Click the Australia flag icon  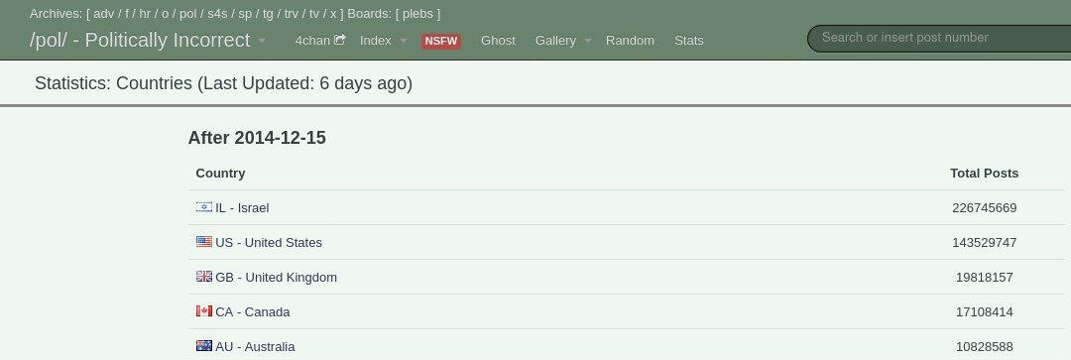[203, 346]
